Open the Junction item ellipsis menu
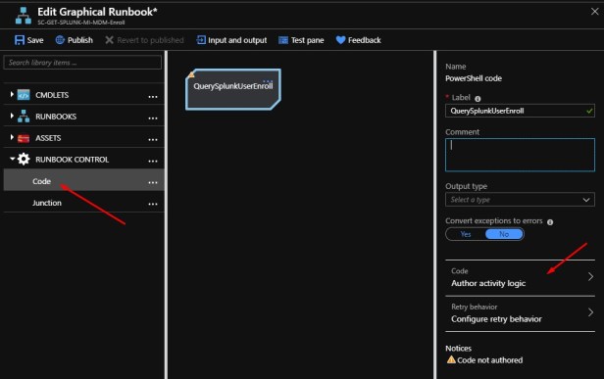 [x=153, y=204]
